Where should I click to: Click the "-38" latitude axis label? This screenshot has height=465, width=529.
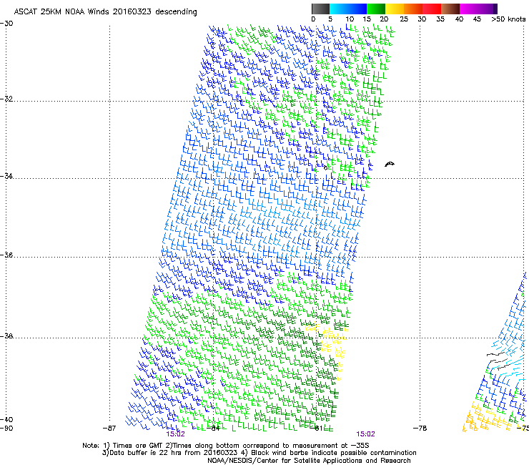point(6,336)
